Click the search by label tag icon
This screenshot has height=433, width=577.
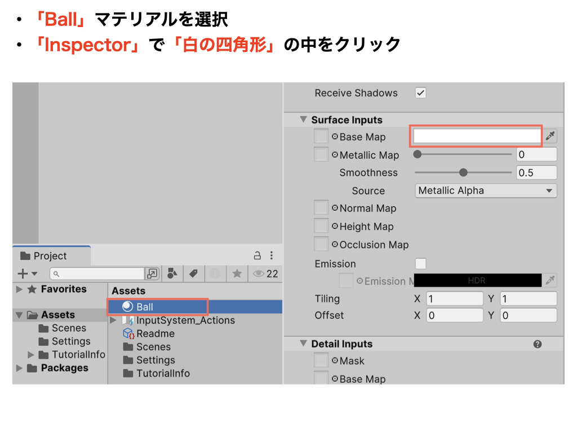193,273
